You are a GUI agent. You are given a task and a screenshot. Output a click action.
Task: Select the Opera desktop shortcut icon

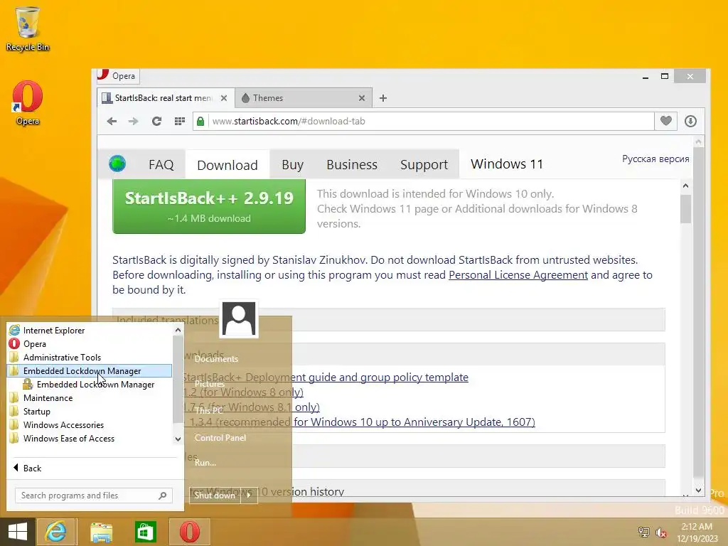pyautogui.click(x=28, y=102)
